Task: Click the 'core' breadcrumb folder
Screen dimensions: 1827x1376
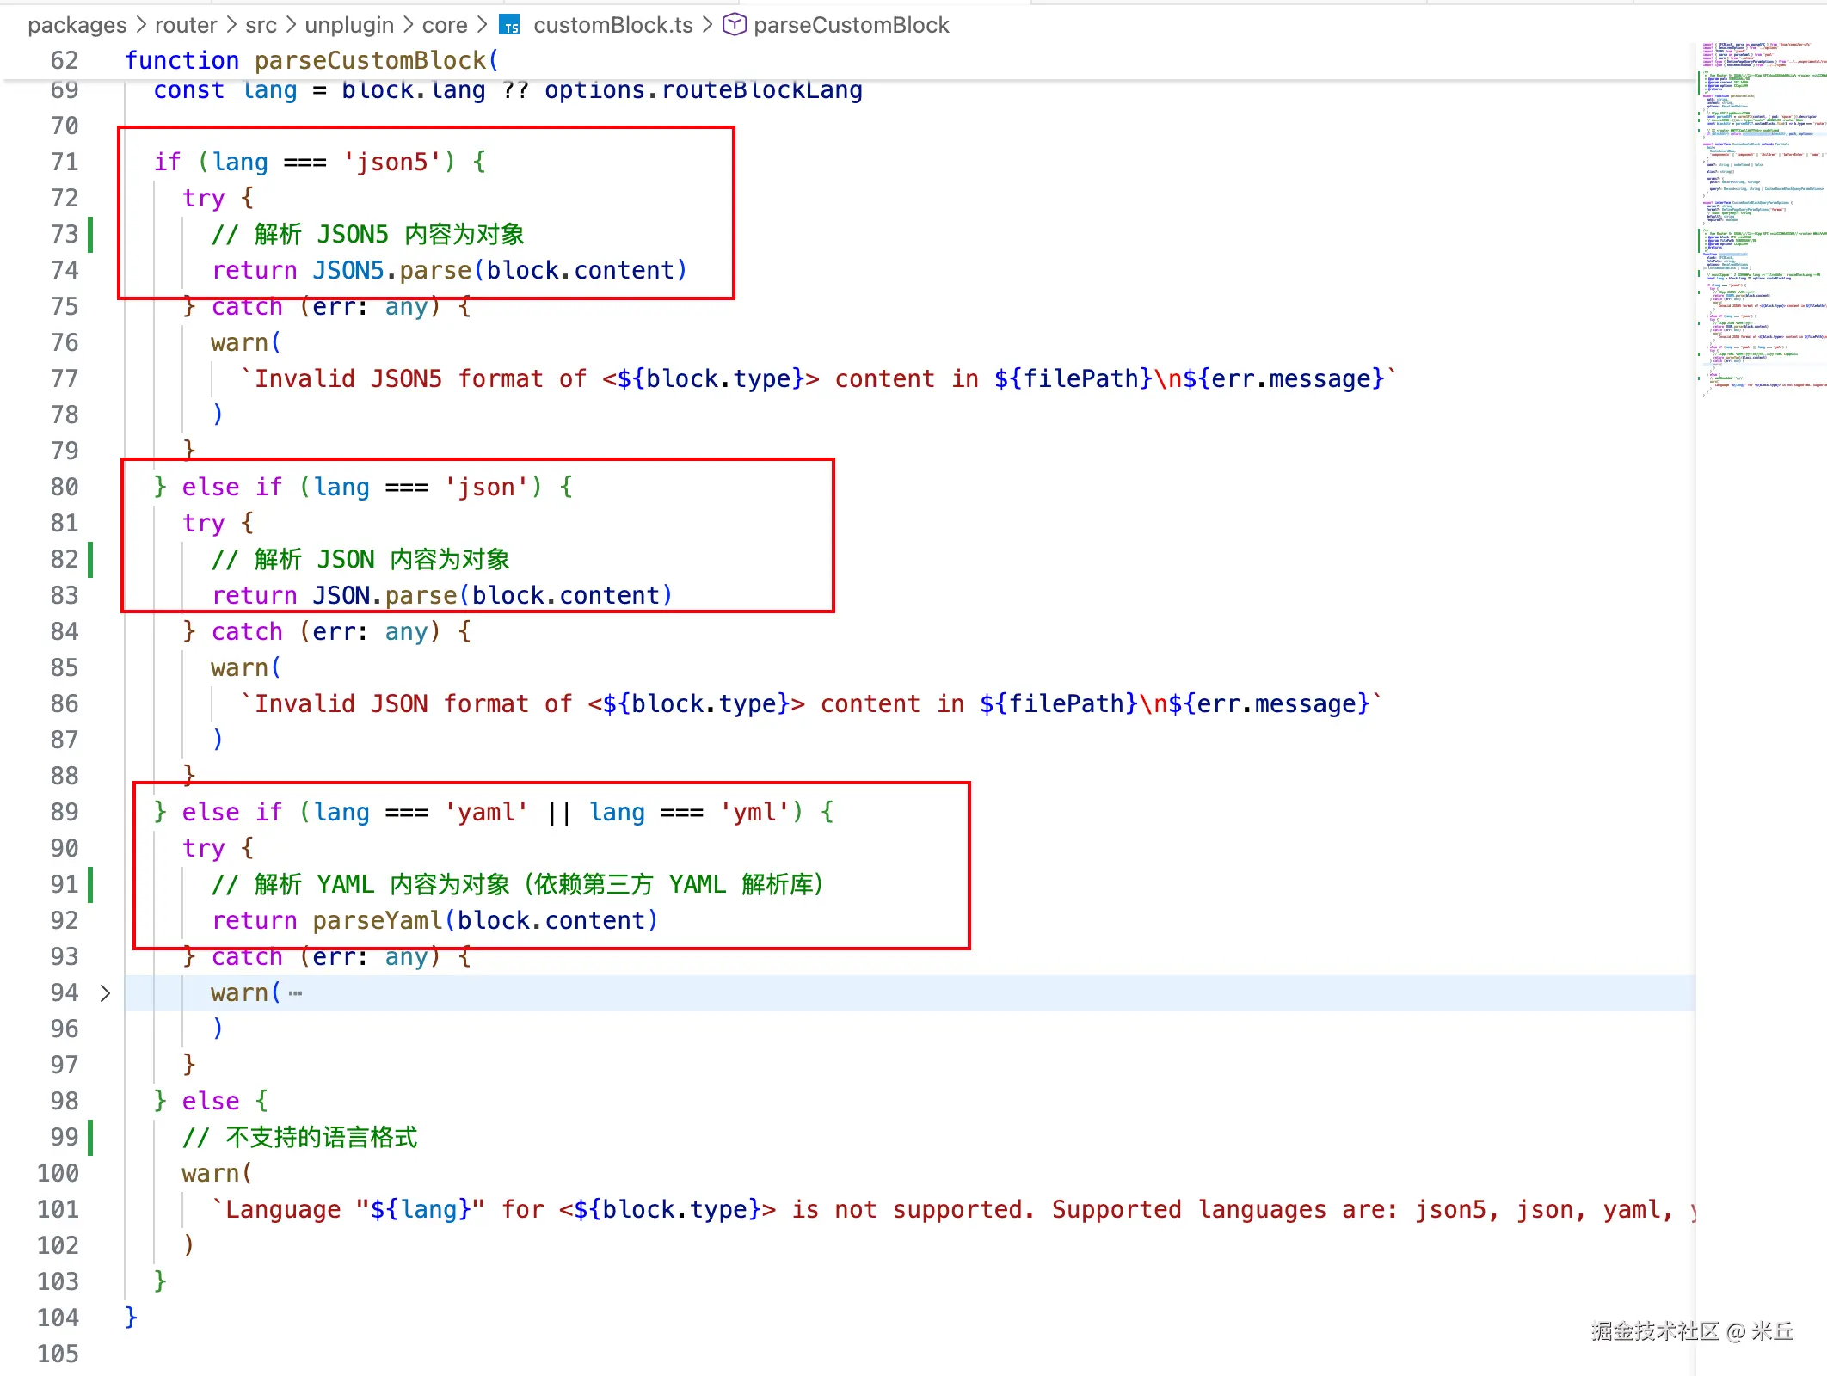Action: click(445, 25)
